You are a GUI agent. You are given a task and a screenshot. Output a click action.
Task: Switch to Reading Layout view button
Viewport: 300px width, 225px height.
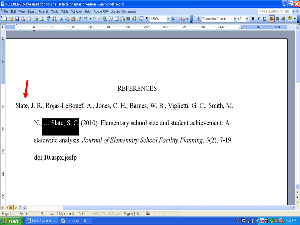click(x=20, y=207)
